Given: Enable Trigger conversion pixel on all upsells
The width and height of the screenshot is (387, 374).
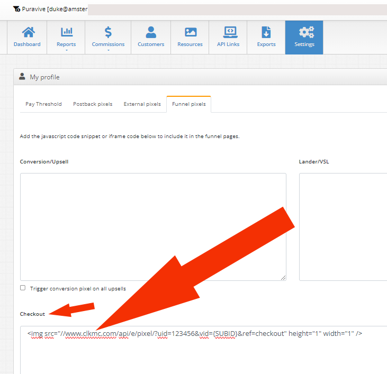Looking at the screenshot, I should pyautogui.click(x=23, y=288).
